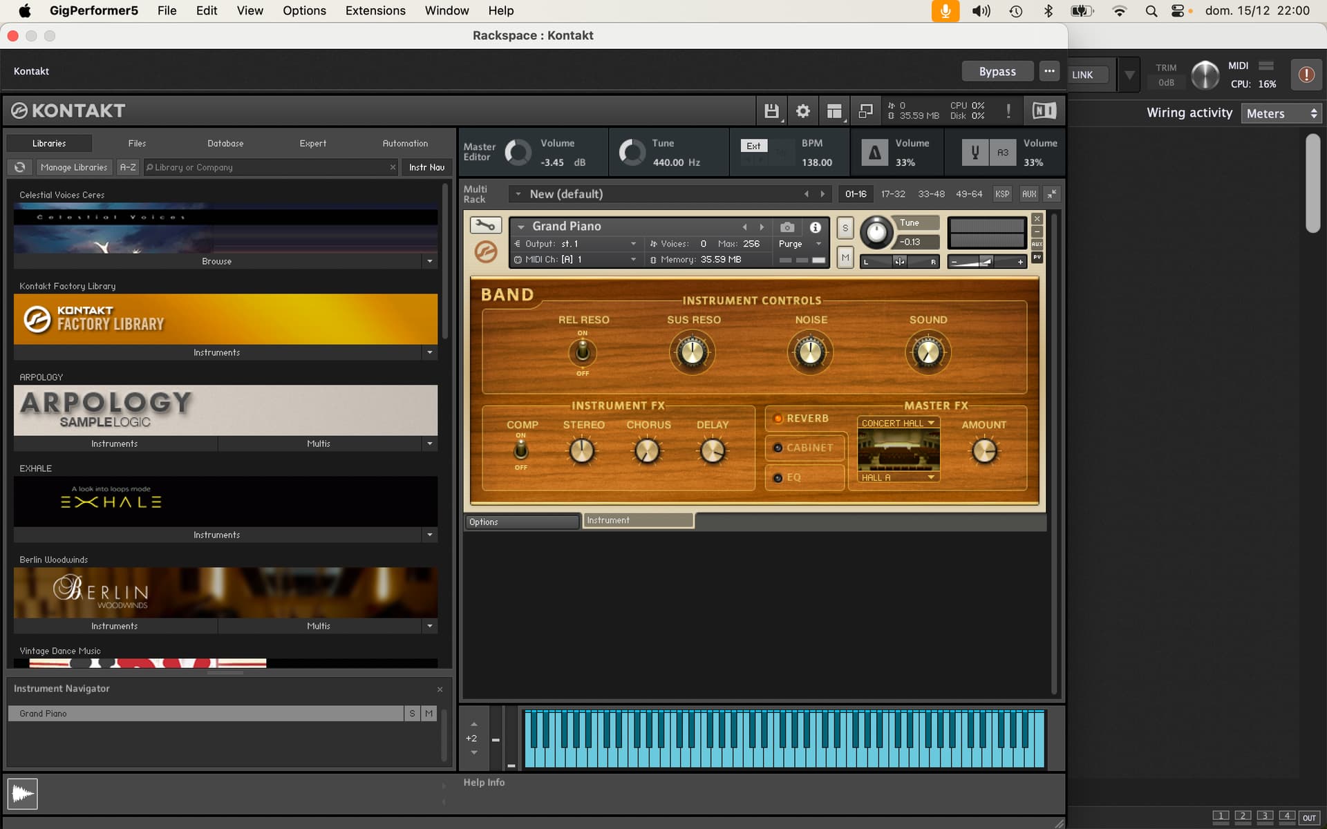Toggle the COMP on/off switch
Viewport: 1327px width, 829px height.
pyautogui.click(x=520, y=451)
